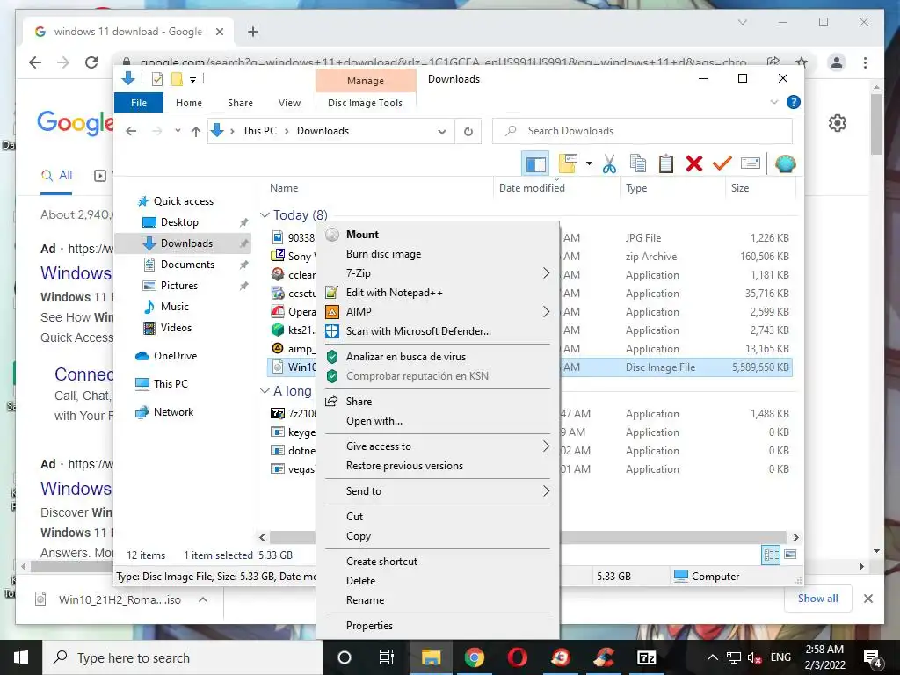Open the AIMP submenu
900x675 pixels.
(x=437, y=312)
